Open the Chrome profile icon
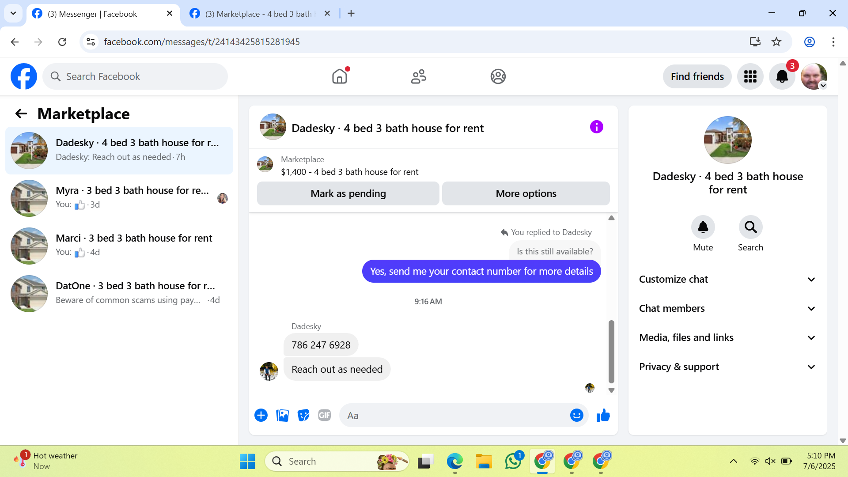This screenshot has width=848, height=477. [810, 42]
